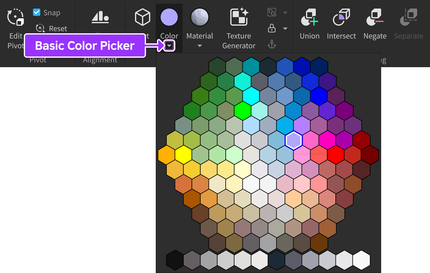This screenshot has height=273, width=430.
Task: Disable the Snap checkbox
Action: click(x=37, y=12)
